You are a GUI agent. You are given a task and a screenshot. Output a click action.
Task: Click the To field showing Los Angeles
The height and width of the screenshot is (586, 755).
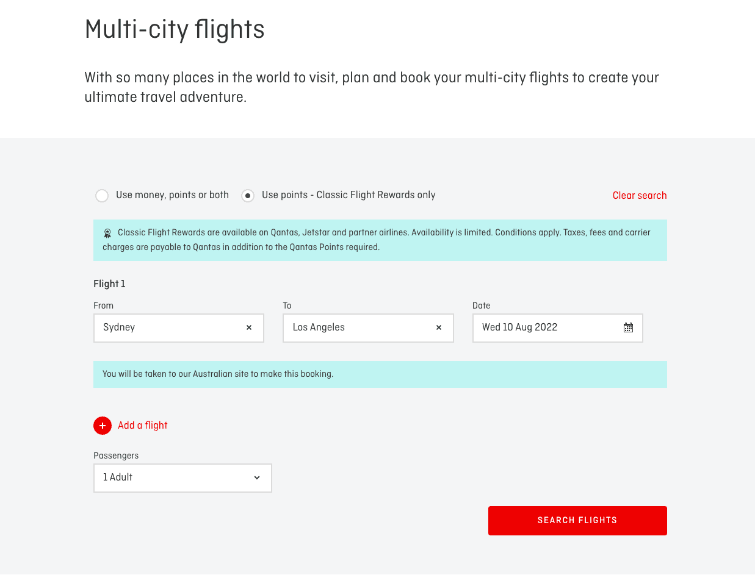[368, 328]
